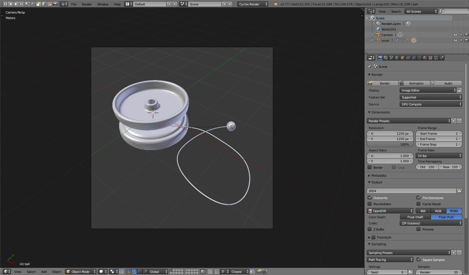Viewport: 469px width, 275px height.
Task: Browse output folder icon next to //004
Action: click(459, 191)
